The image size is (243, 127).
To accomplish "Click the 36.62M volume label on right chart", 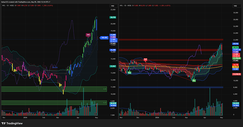I will pos(236,103).
